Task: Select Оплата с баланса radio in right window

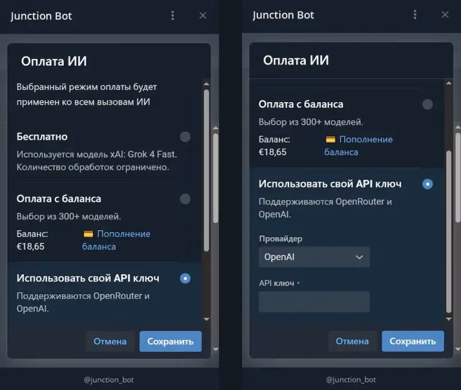Action: click(x=427, y=104)
